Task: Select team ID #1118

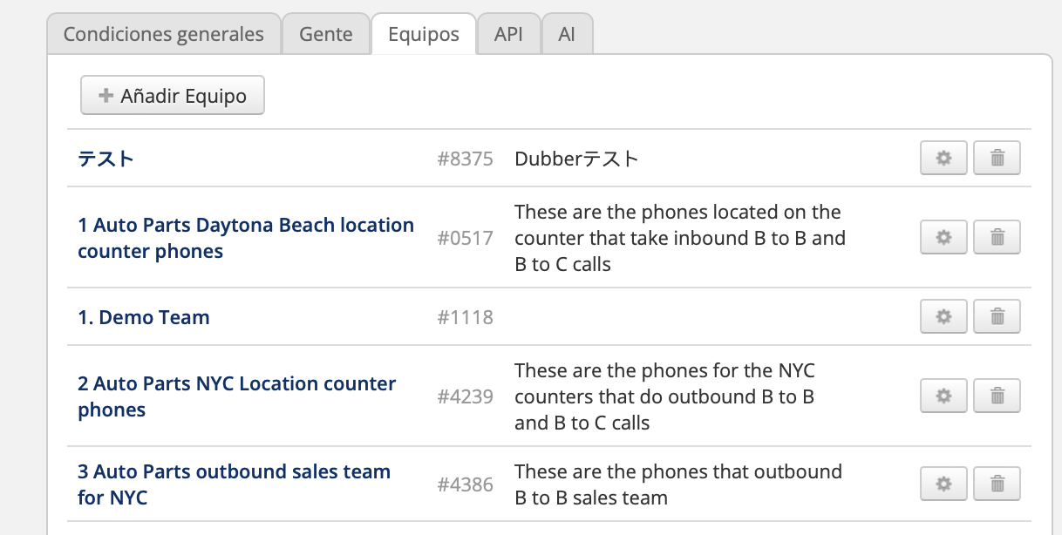Action: pos(466,317)
